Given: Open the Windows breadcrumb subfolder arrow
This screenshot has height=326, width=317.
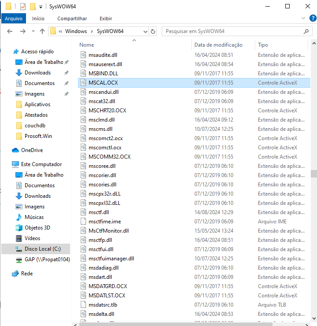Looking at the screenshot, I should pos(92,32).
